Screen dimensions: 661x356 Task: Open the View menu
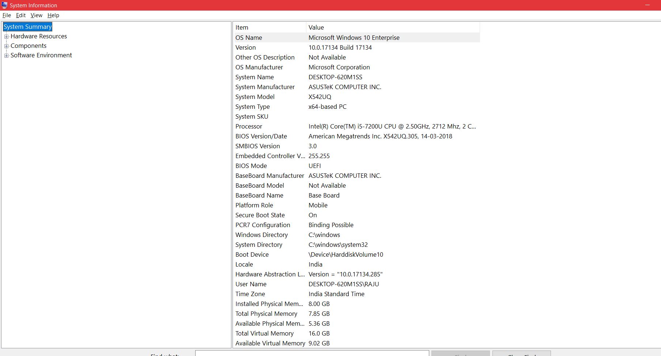point(37,15)
